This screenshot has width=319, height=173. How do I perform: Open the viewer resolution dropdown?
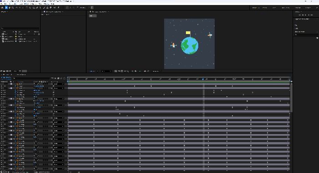(107, 71)
